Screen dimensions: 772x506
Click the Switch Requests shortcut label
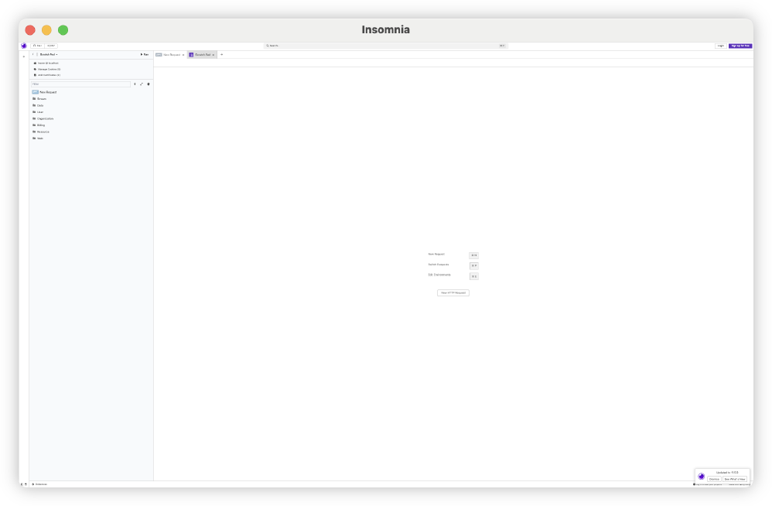pos(438,265)
